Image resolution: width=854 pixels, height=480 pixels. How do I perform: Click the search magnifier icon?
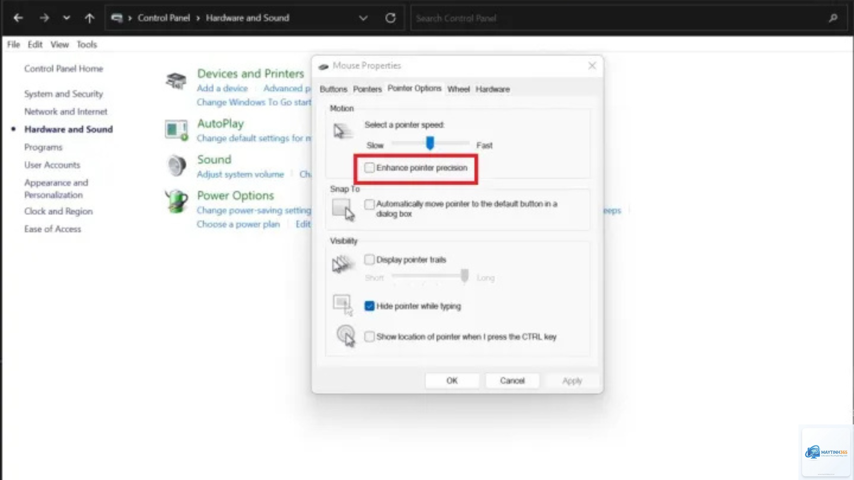[833, 18]
